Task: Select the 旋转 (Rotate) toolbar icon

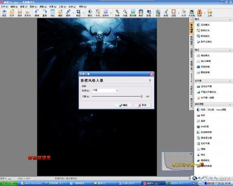Action: point(68,13)
